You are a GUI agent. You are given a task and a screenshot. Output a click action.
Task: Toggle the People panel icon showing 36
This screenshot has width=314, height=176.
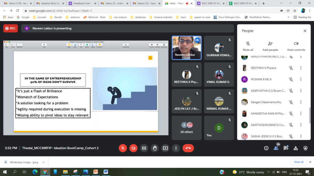pos(276,148)
